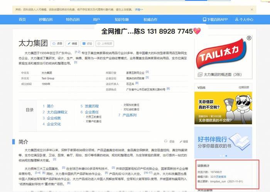Image resolution: width=270 pixels, height=192 pixels.
Task: Open 太力集团的概述图 (3张) album link
Action: 223,75
